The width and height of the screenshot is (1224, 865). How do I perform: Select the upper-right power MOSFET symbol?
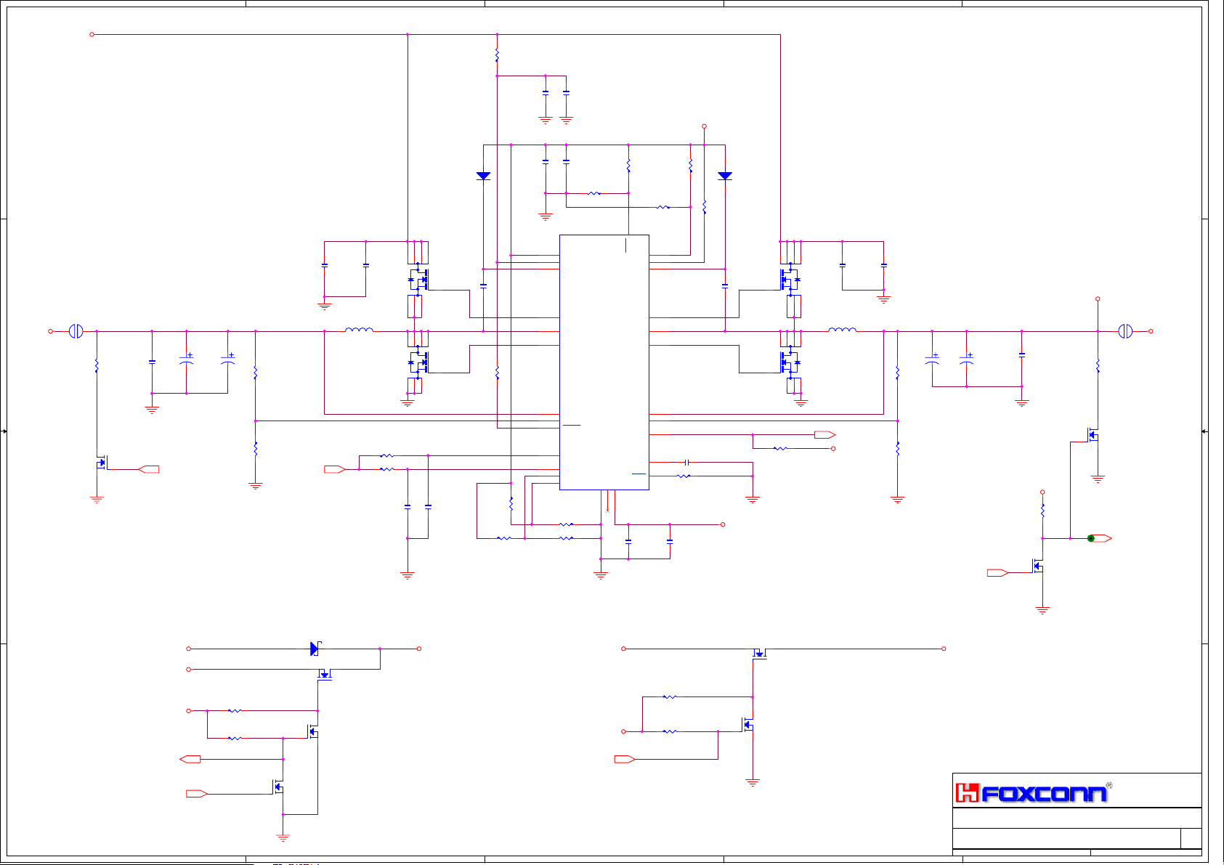tap(790, 279)
